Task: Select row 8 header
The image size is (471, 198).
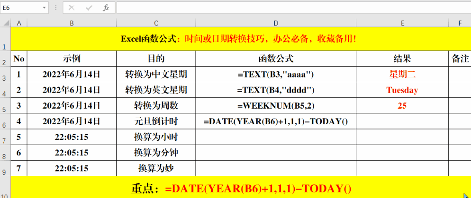Action: pyautogui.click(x=5, y=153)
